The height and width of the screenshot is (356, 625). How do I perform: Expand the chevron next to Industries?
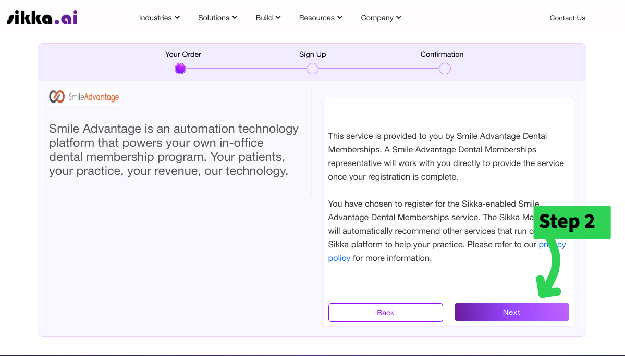click(x=177, y=18)
